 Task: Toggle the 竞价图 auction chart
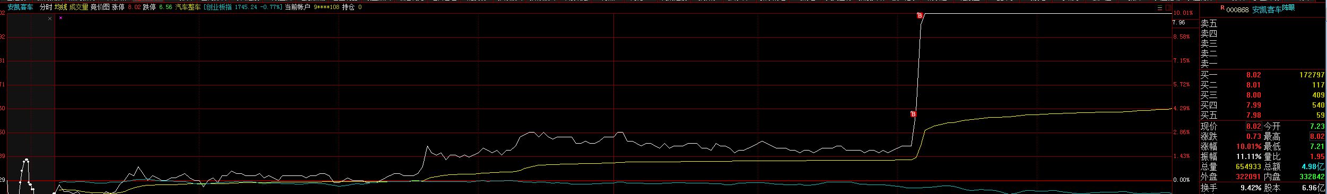[100, 7]
